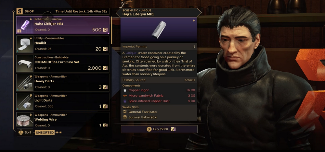The height and width of the screenshot is (152, 325).
Task: Click the Copper Ingot component entry
Action: (x=159, y=90)
